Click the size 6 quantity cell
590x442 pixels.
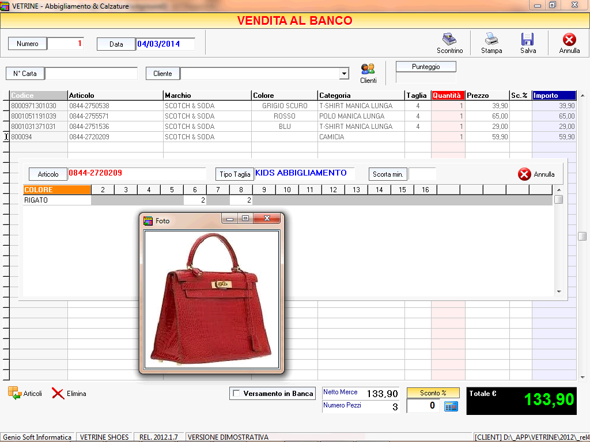pos(195,200)
